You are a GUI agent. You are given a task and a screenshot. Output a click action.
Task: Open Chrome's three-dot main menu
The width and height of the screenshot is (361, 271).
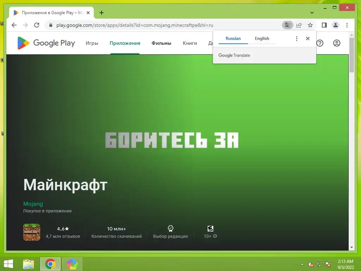point(347,25)
